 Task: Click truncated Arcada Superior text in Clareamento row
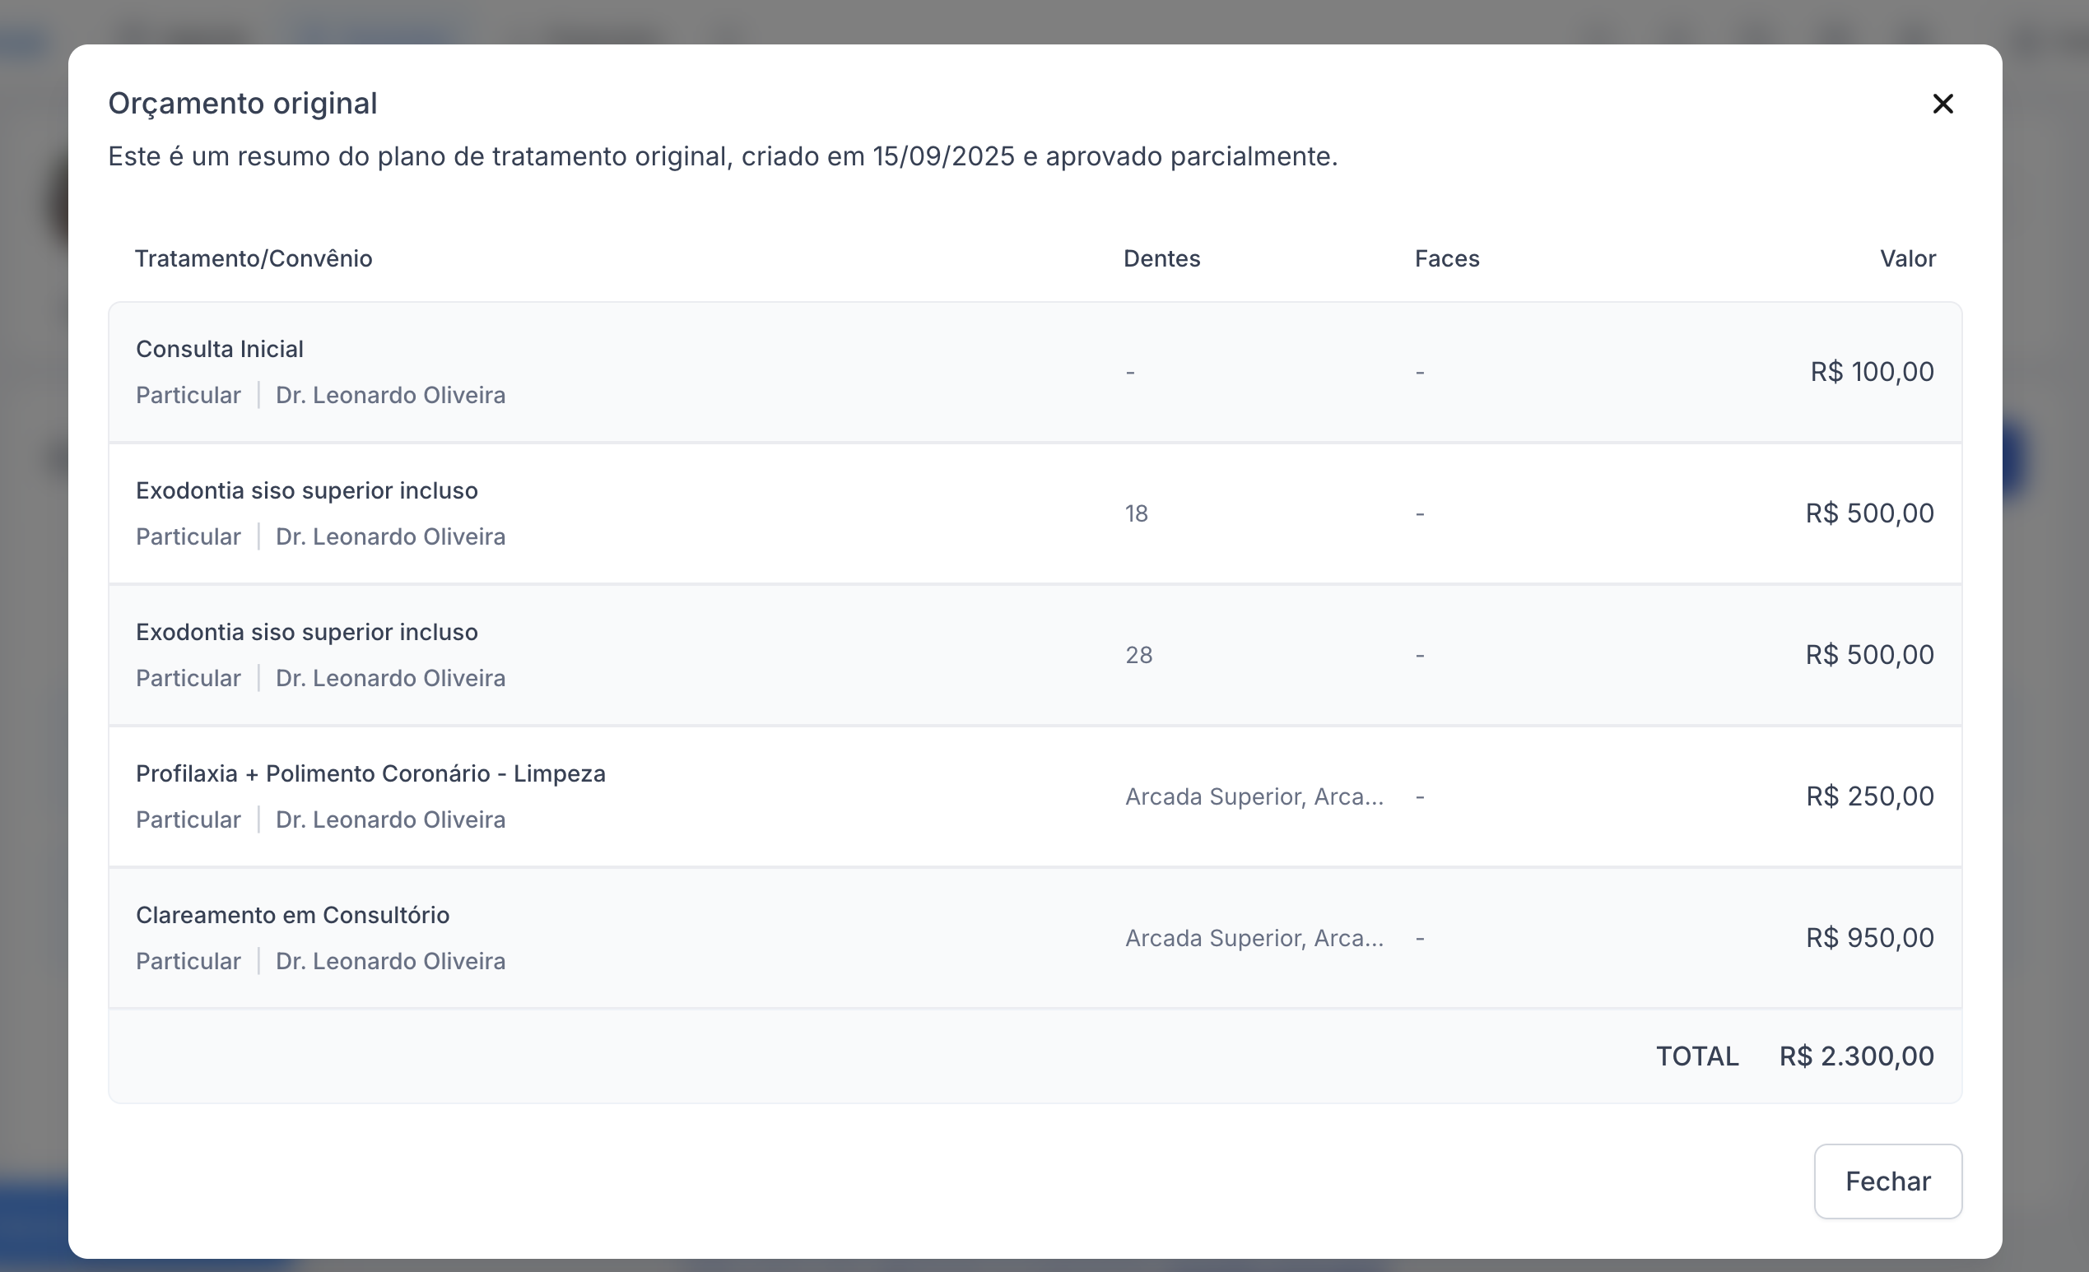click(x=1254, y=938)
